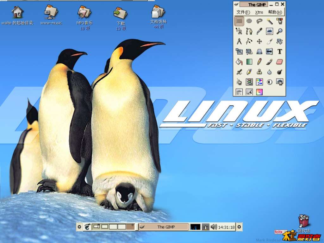Screen dimensions: 324x243
Task: Select the Rotate tool
Action: coord(280,41)
